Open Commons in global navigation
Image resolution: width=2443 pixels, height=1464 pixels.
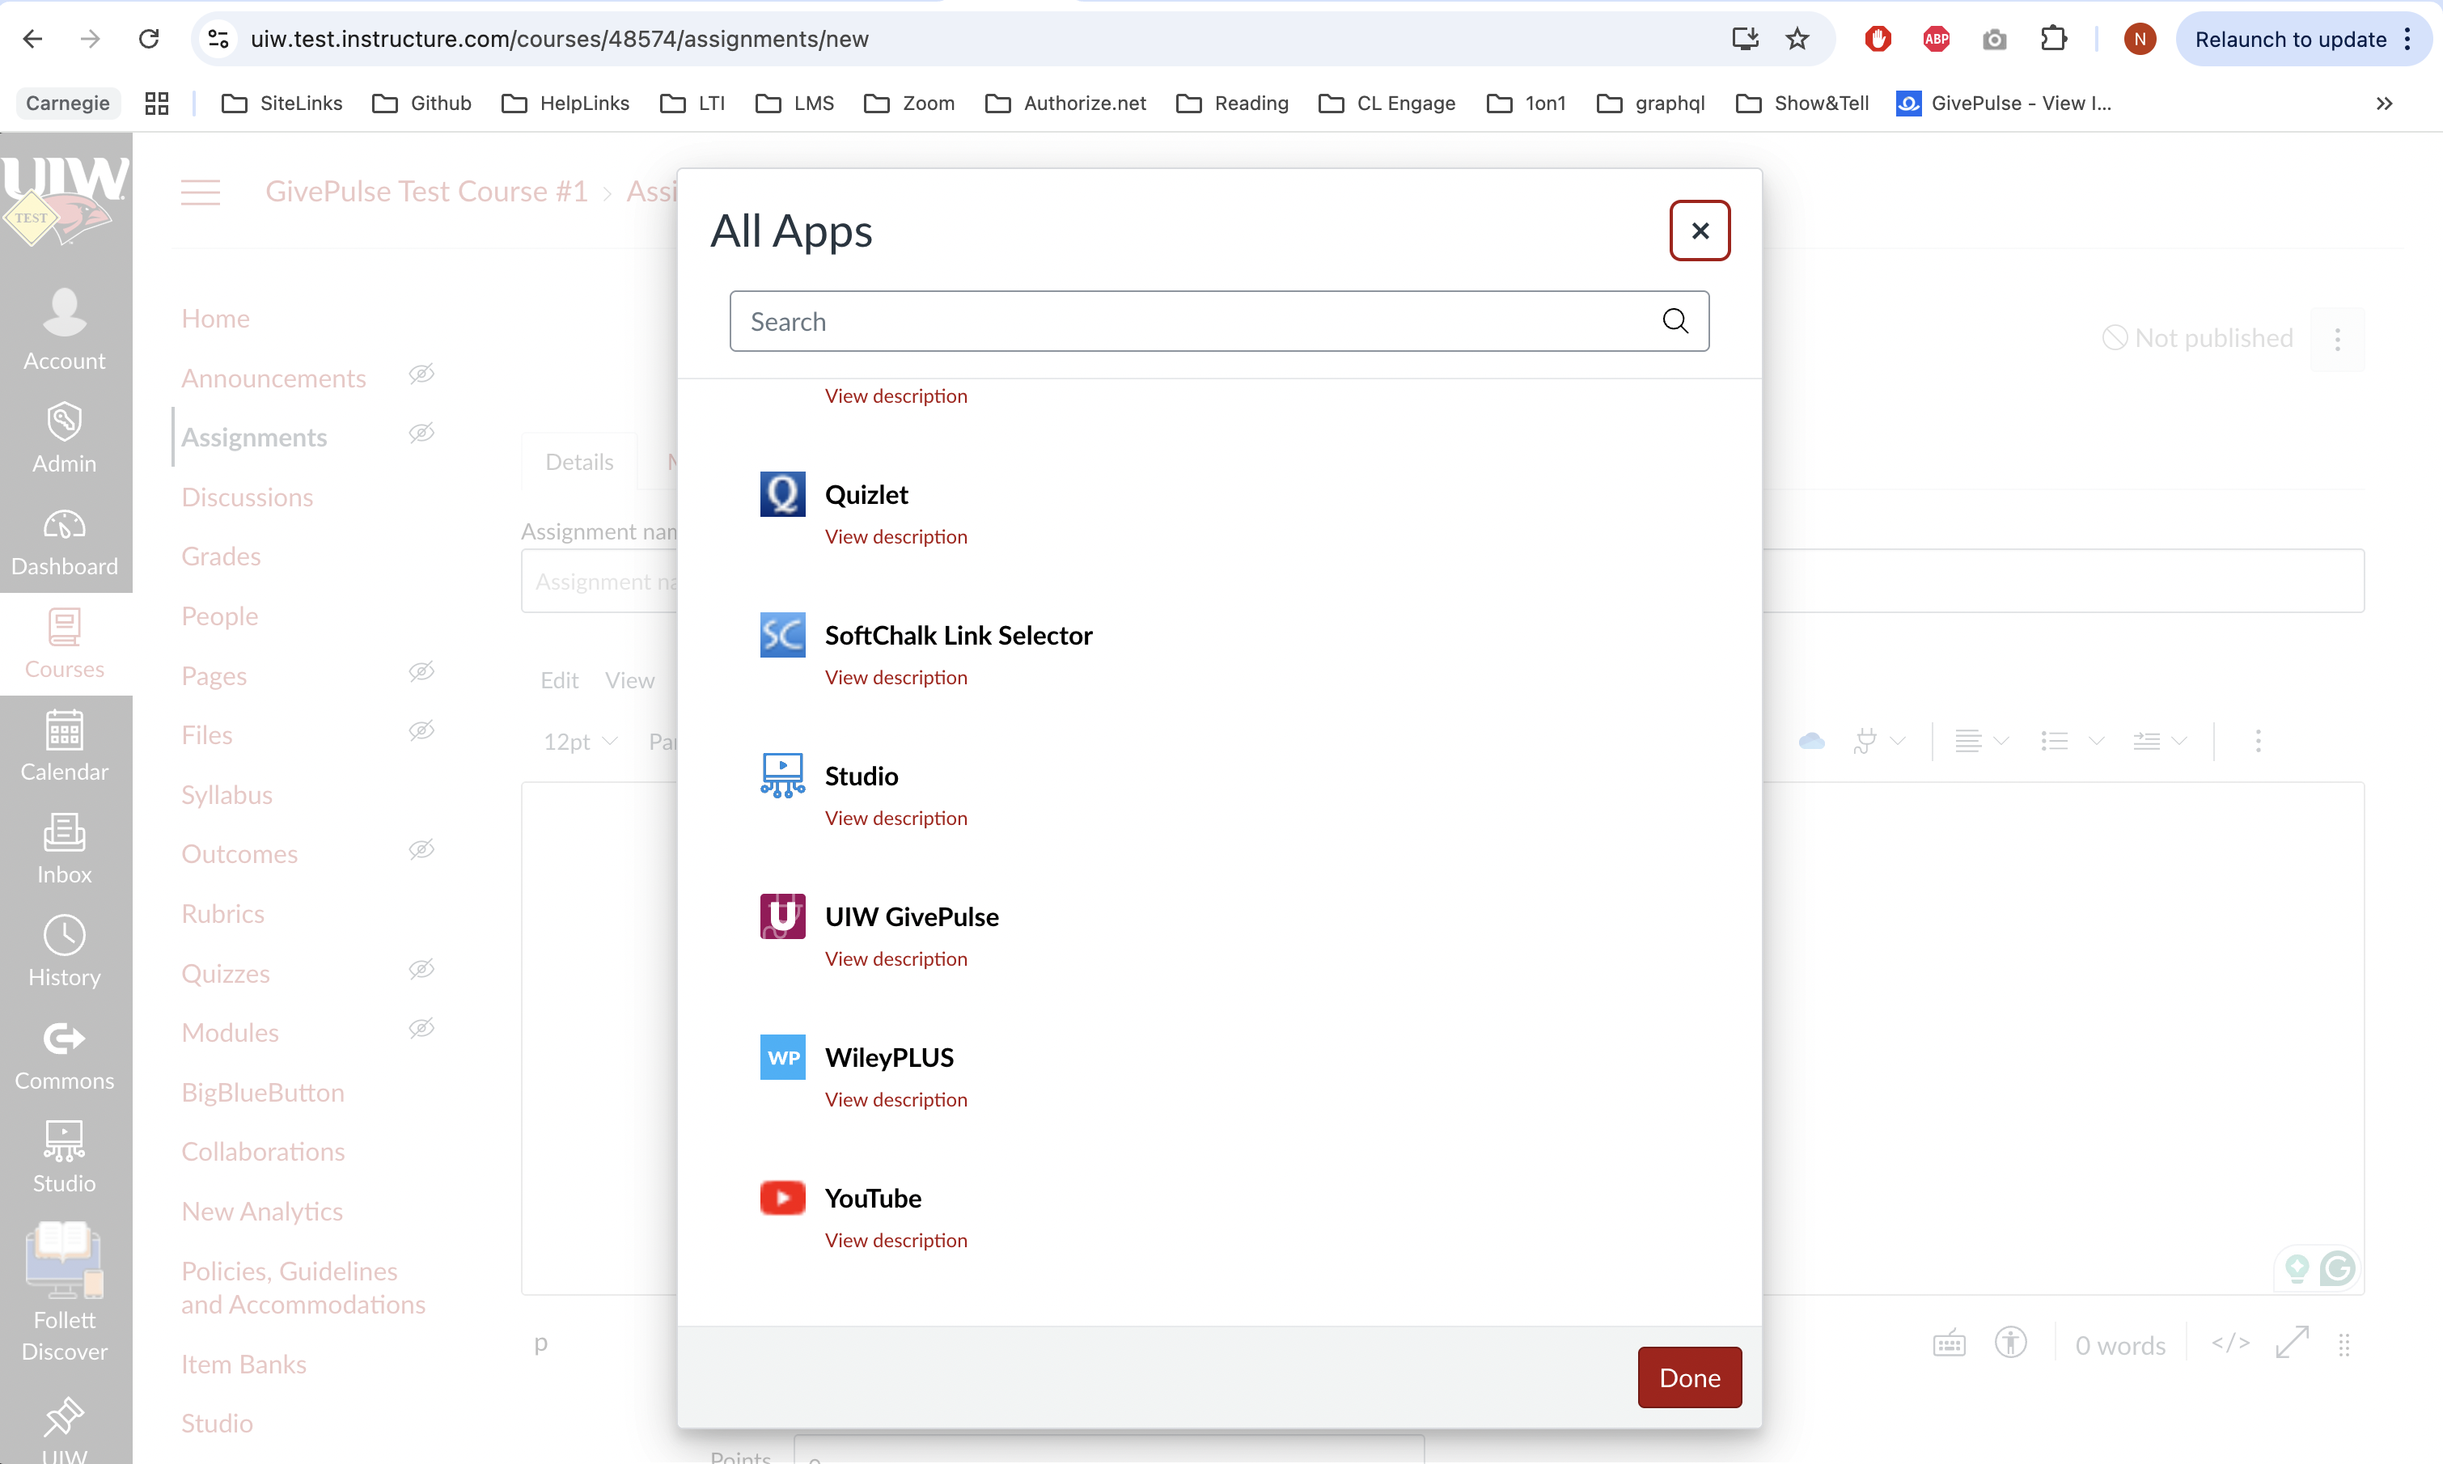66,1056
